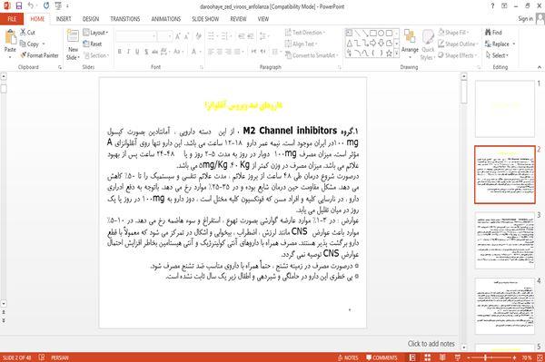Zoom out with minus button
This screenshot has height=362, width=545.
469,357
